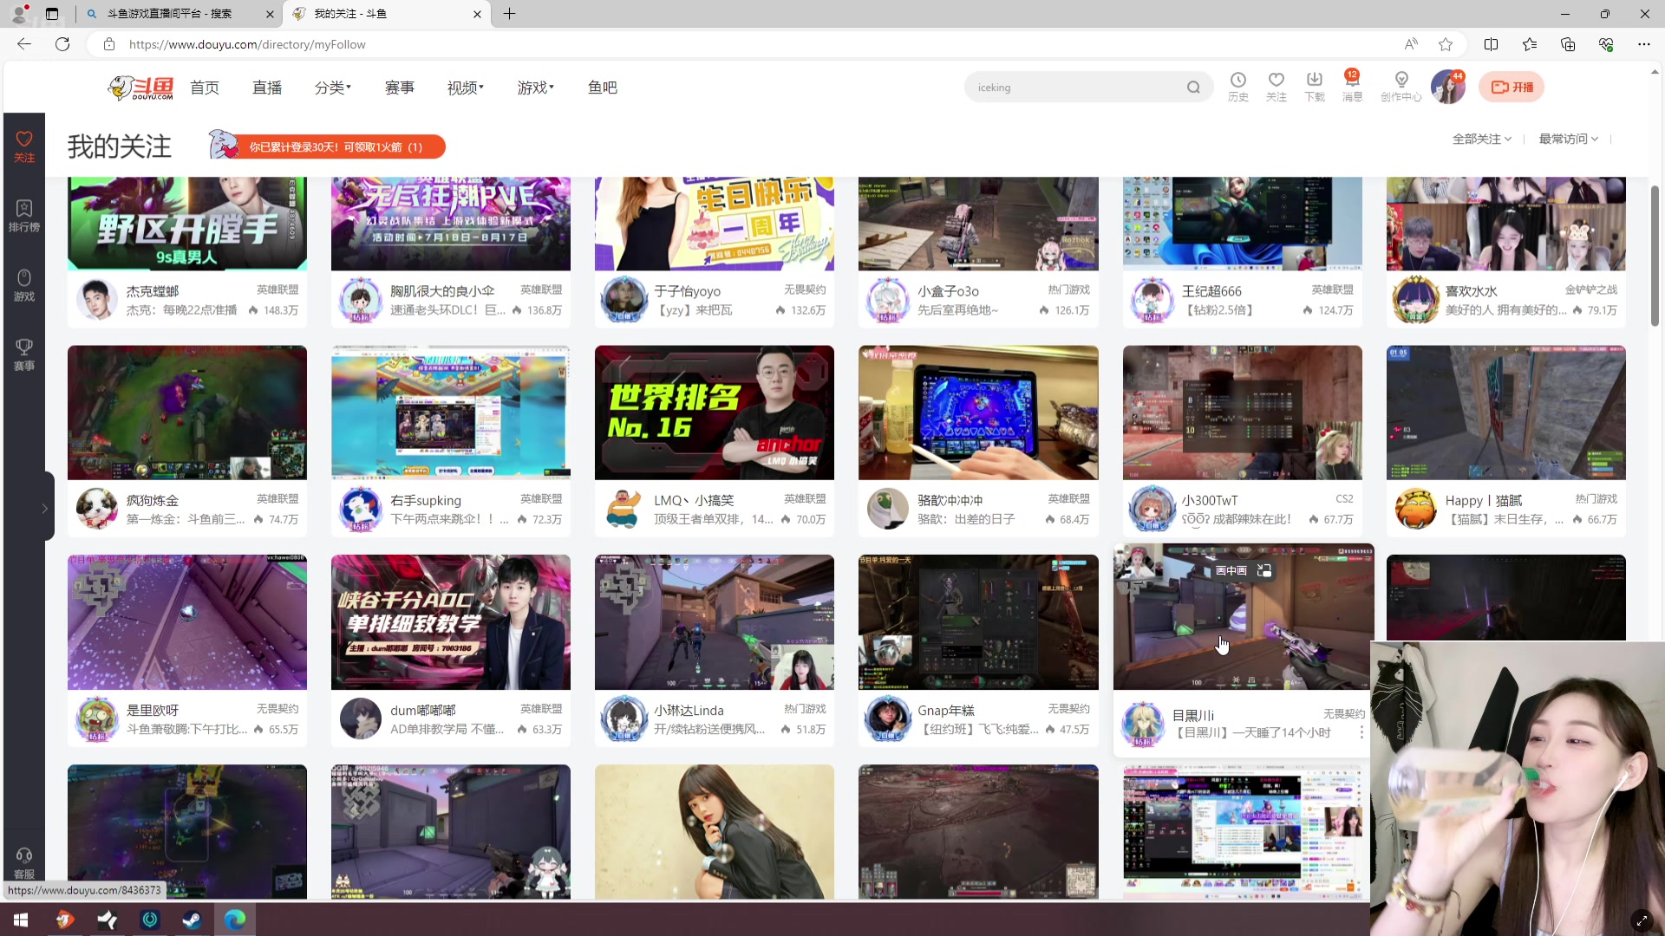Viewport: 1665px width, 936px height.
Task: Open the 右手supking stream thumbnail
Action: pyautogui.click(x=451, y=413)
